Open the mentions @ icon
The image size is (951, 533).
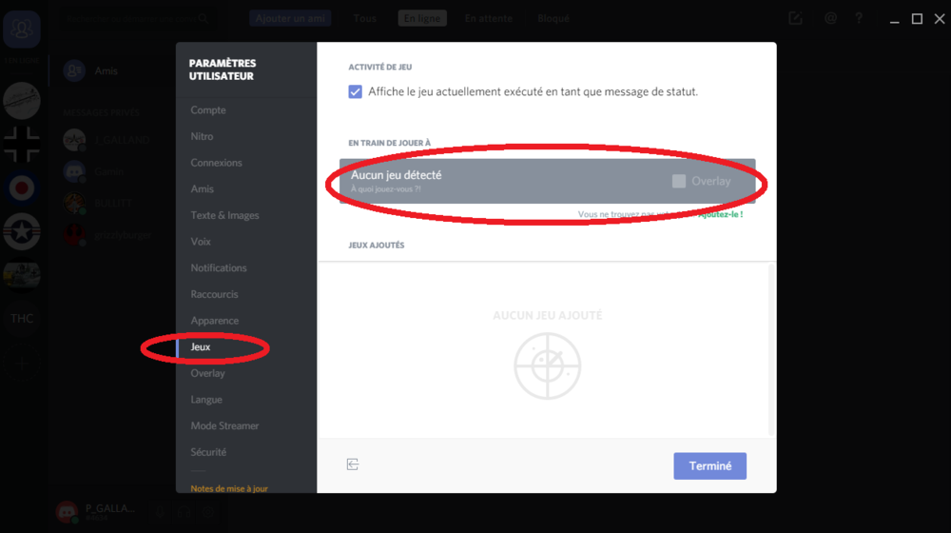(830, 18)
